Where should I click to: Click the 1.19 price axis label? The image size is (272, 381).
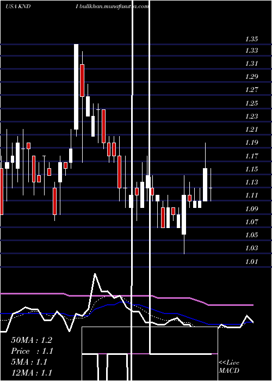click(251, 143)
